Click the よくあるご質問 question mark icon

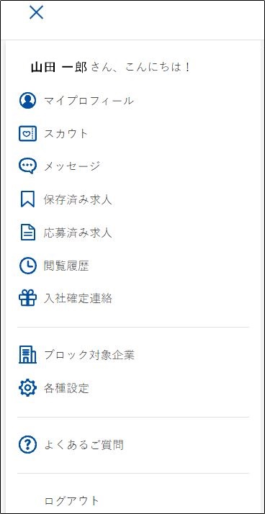(x=27, y=445)
